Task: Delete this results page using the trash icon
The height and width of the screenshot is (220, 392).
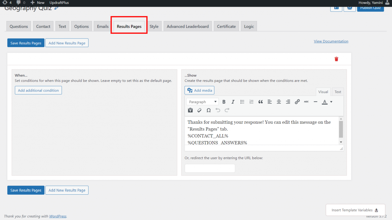Action: (x=336, y=59)
